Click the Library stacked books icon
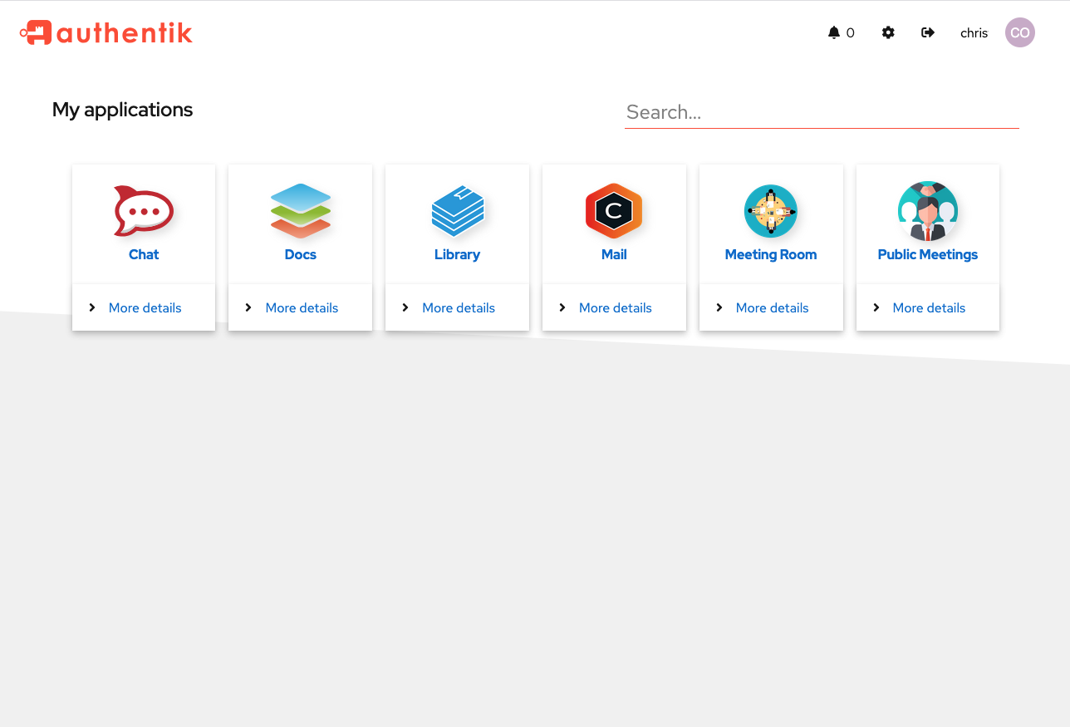 pos(457,211)
